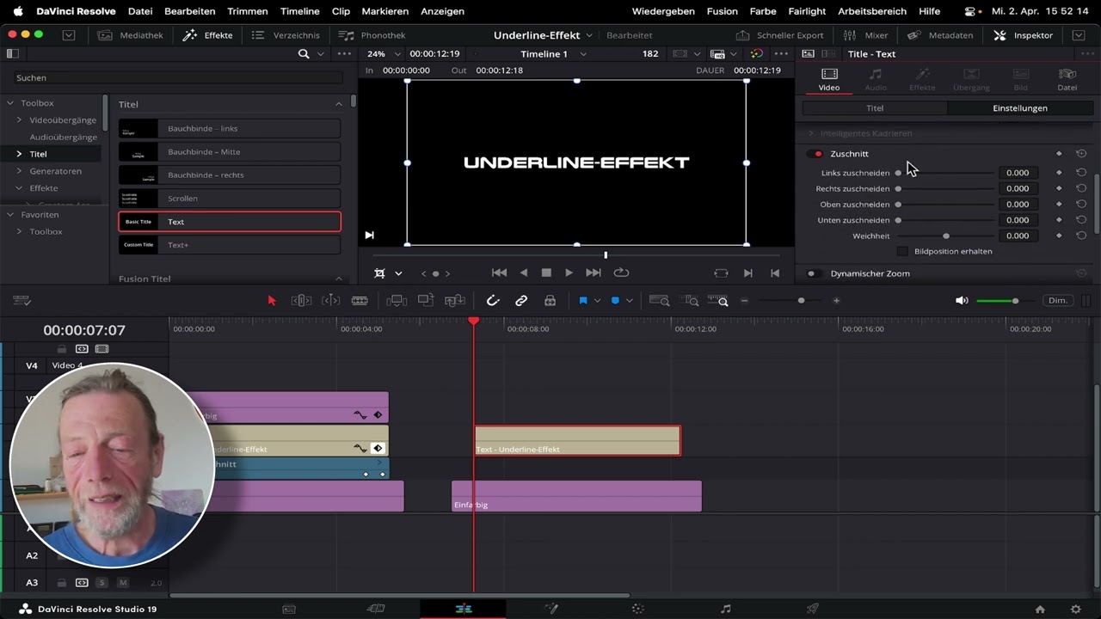Screen dimensions: 1101x619
Task: Stop playback in the viewer
Action: pyautogui.click(x=546, y=273)
